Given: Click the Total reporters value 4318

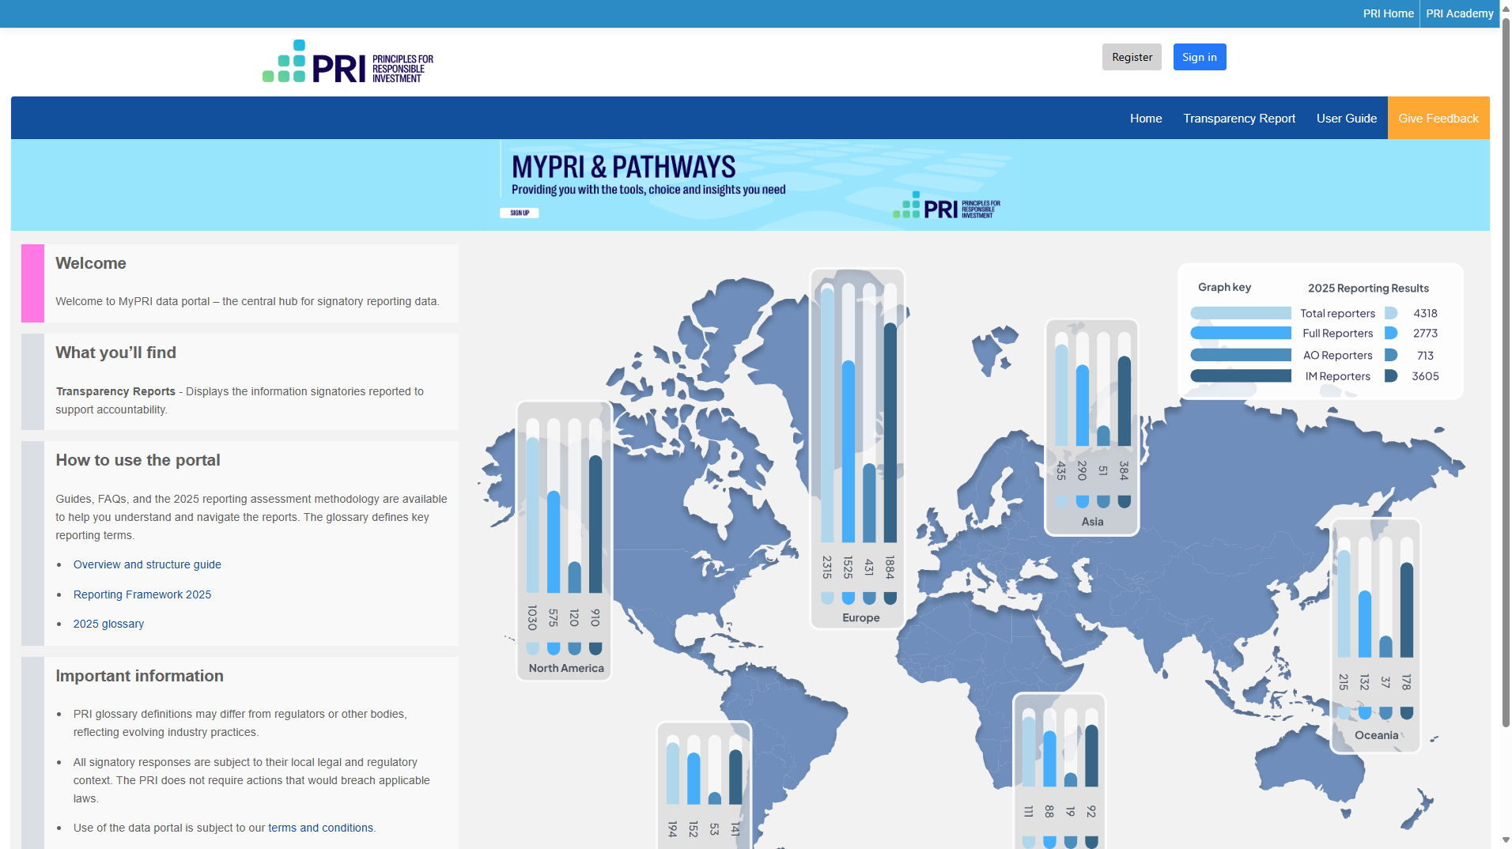Looking at the screenshot, I should coord(1426,314).
